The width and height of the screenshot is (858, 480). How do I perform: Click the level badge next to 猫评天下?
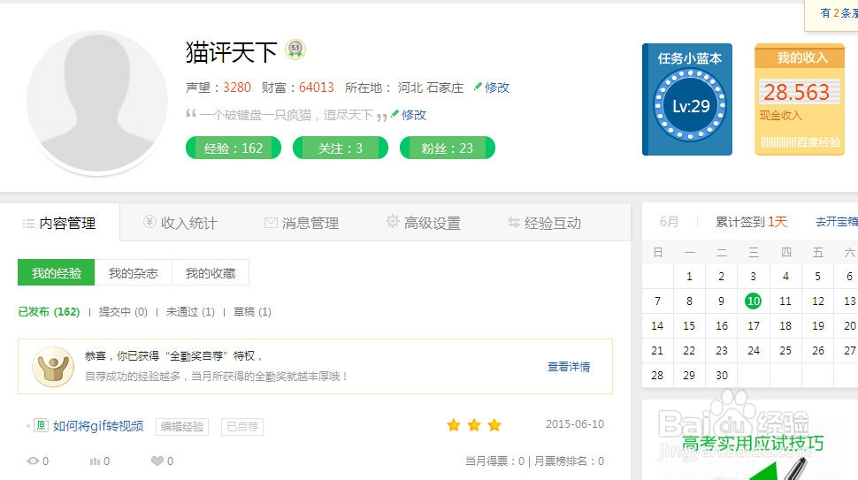point(295,50)
